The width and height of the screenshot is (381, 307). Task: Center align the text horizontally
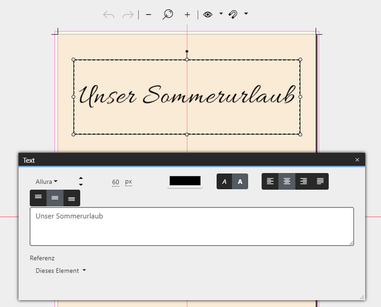pos(287,181)
